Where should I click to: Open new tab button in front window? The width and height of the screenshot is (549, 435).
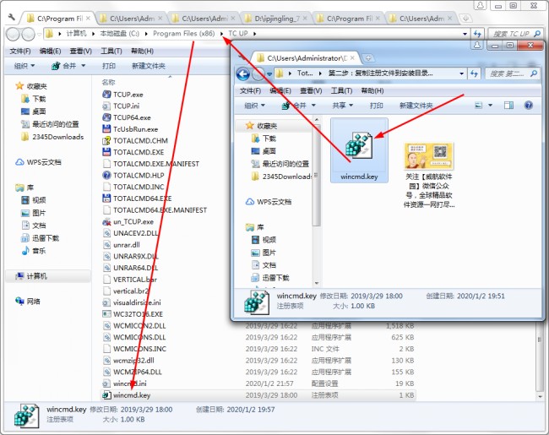click(x=368, y=58)
